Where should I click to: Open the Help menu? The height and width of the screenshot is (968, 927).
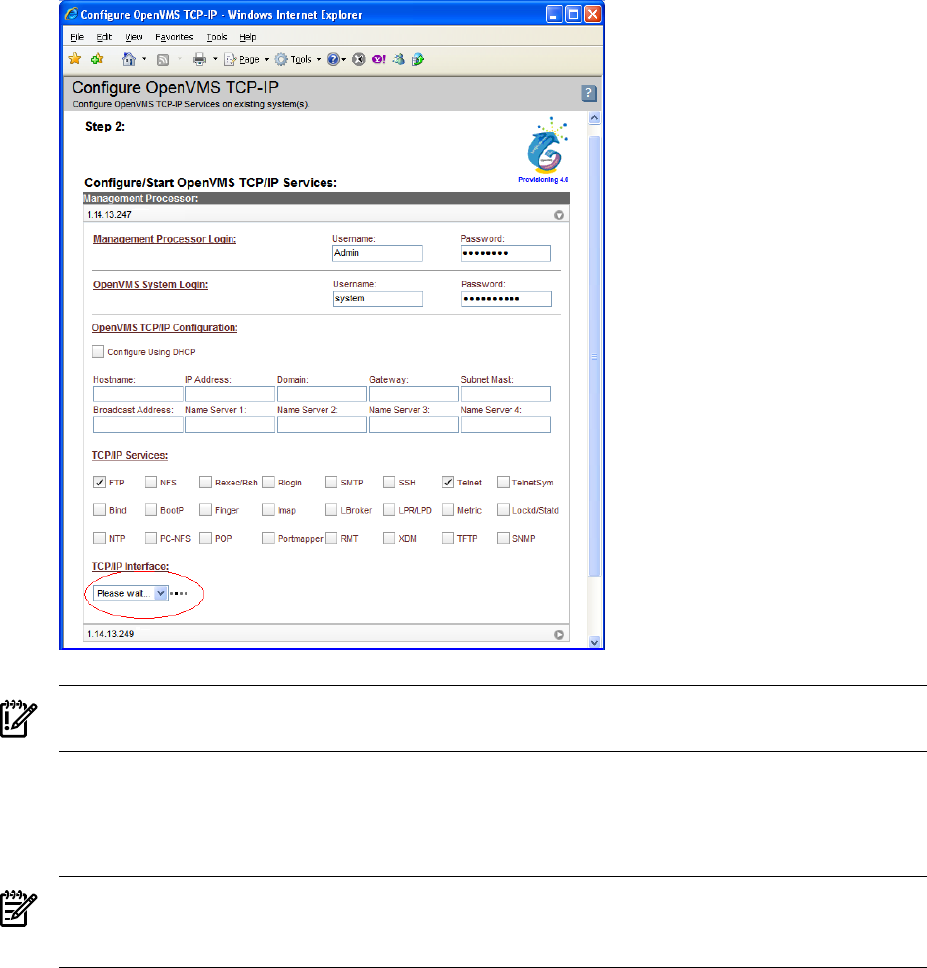(248, 37)
